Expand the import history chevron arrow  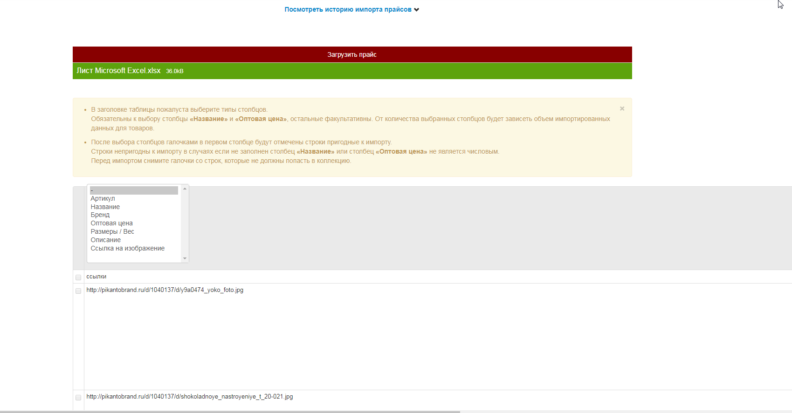point(416,10)
